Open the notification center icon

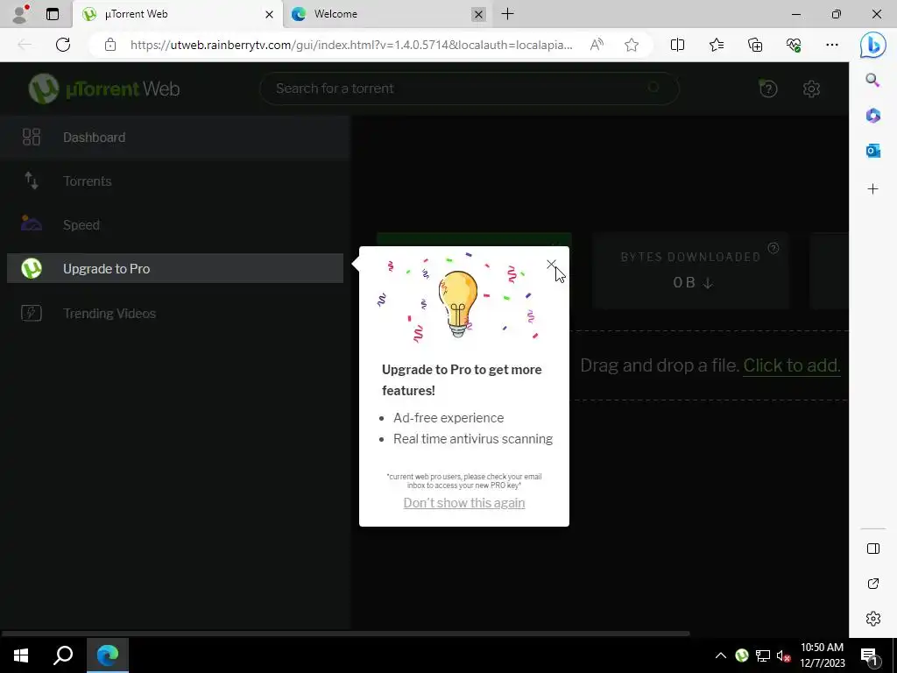tap(870, 657)
